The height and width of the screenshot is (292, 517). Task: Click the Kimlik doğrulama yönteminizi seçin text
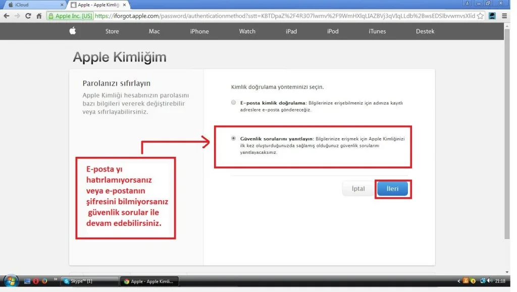click(277, 87)
